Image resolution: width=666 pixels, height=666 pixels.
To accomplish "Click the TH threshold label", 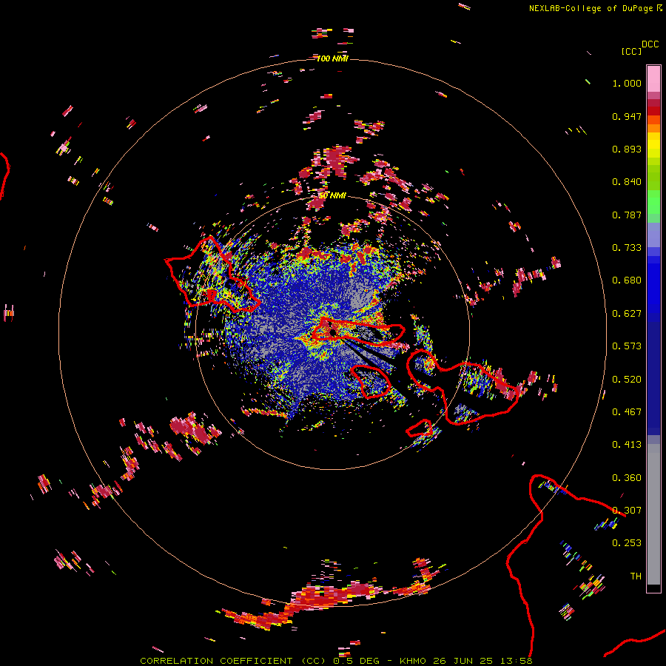I will click(636, 576).
